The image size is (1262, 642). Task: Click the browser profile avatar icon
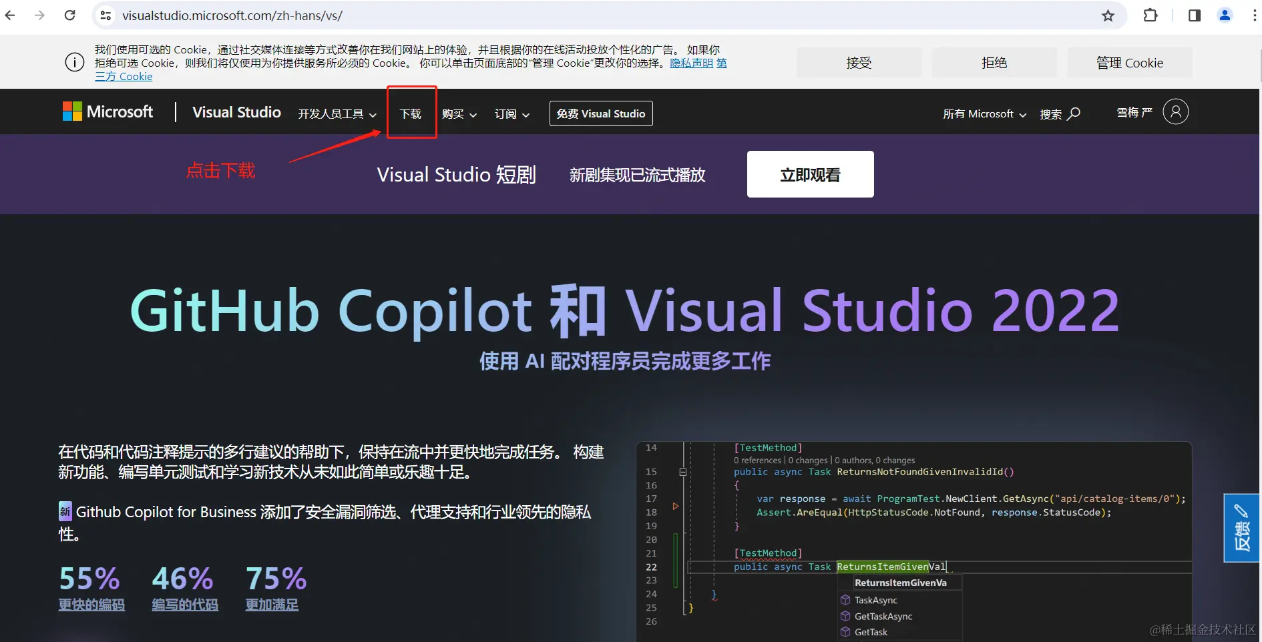[1225, 15]
